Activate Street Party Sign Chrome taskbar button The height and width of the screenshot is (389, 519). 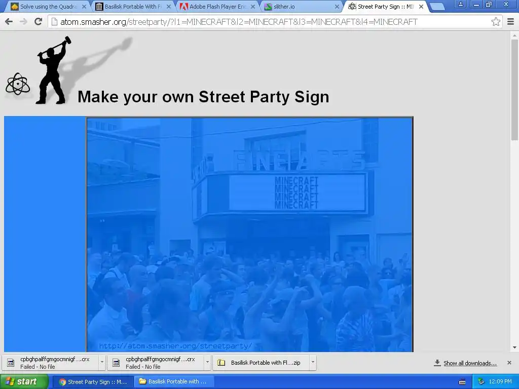[93, 382]
